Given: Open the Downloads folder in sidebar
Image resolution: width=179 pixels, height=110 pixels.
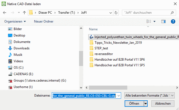Looking at the screenshot, I should click(21, 48).
